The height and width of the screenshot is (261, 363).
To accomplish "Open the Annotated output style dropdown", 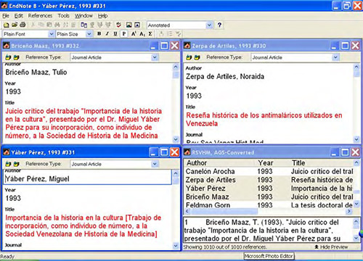I will pyautogui.click(x=209, y=25).
